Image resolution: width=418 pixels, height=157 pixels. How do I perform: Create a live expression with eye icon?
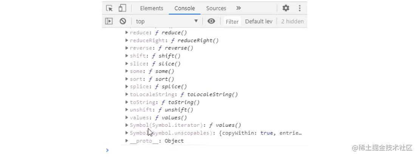(211, 22)
